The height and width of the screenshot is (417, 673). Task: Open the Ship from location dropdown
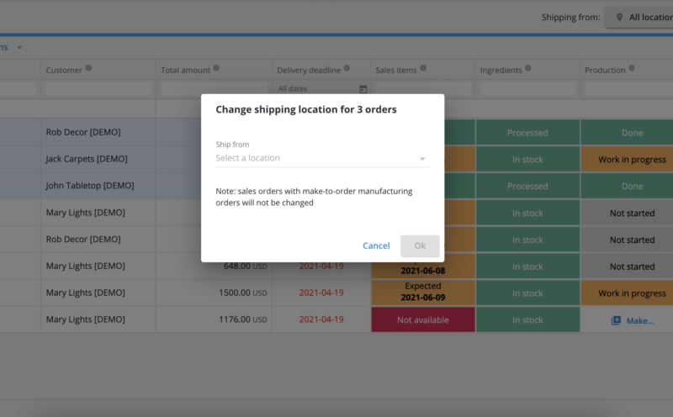[322, 158]
